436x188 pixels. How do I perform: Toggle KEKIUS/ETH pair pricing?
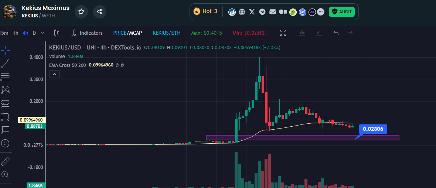click(x=167, y=33)
